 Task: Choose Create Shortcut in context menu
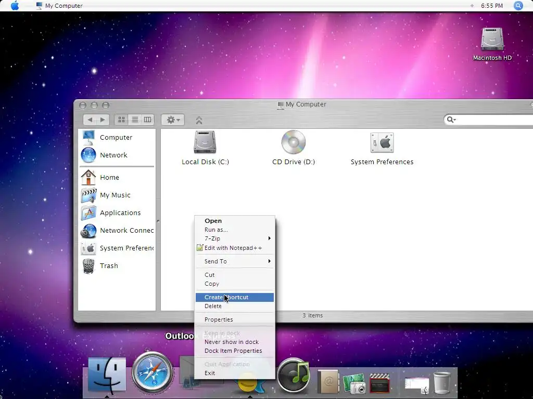(x=235, y=297)
